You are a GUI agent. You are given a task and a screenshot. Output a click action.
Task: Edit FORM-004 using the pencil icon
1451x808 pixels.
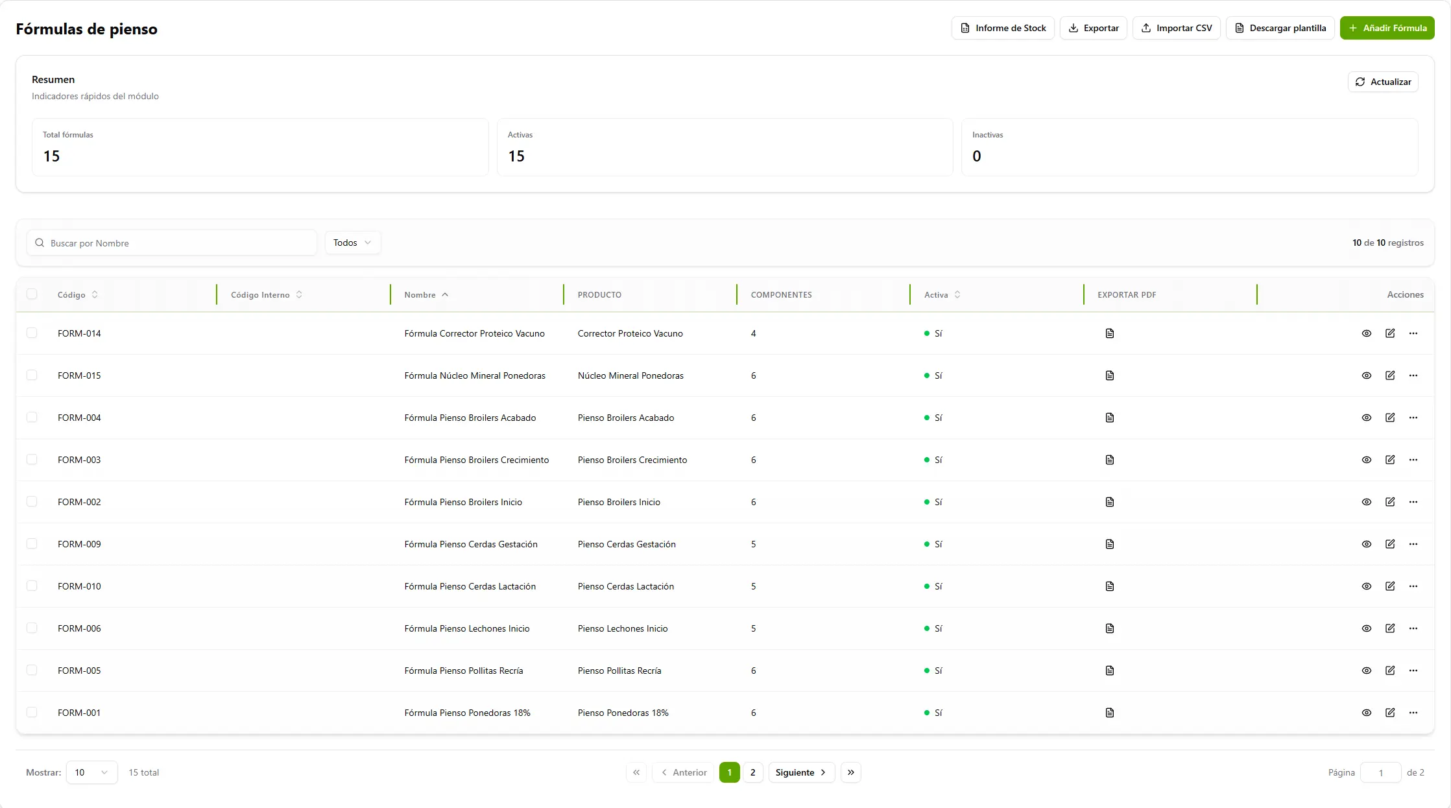click(x=1389, y=418)
